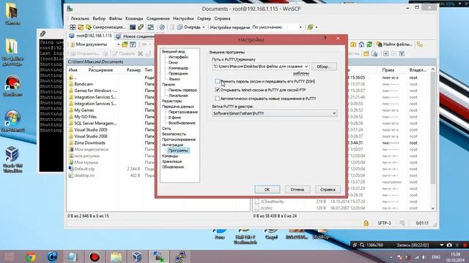The width and height of the screenshot is (469, 263).
Task: Open the PuTTY registry key dropdown
Action: tap(334, 113)
